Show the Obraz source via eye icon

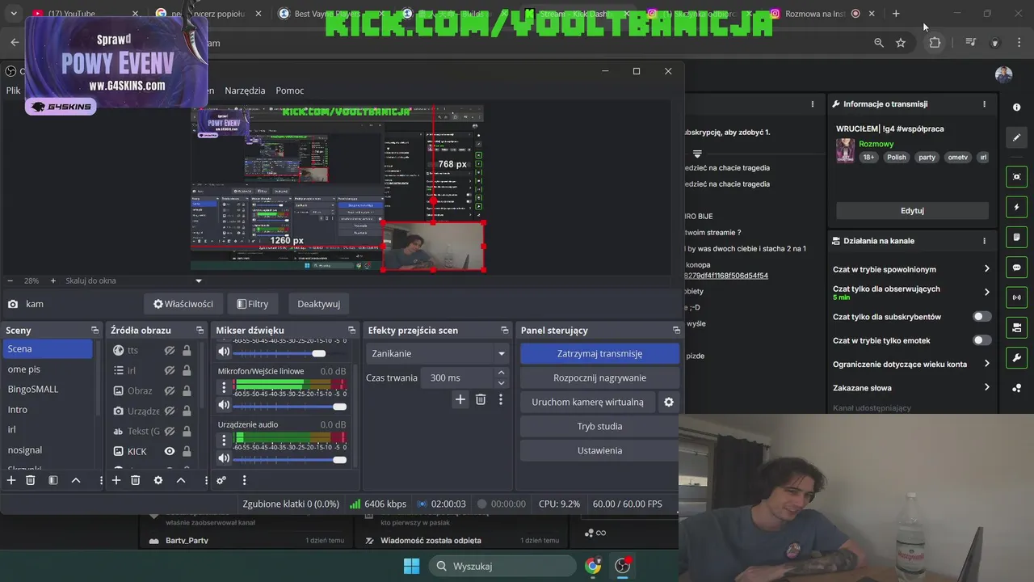click(170, 390)
